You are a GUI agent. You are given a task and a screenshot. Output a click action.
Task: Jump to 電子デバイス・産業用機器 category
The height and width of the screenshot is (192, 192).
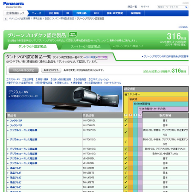click(20, 83)
